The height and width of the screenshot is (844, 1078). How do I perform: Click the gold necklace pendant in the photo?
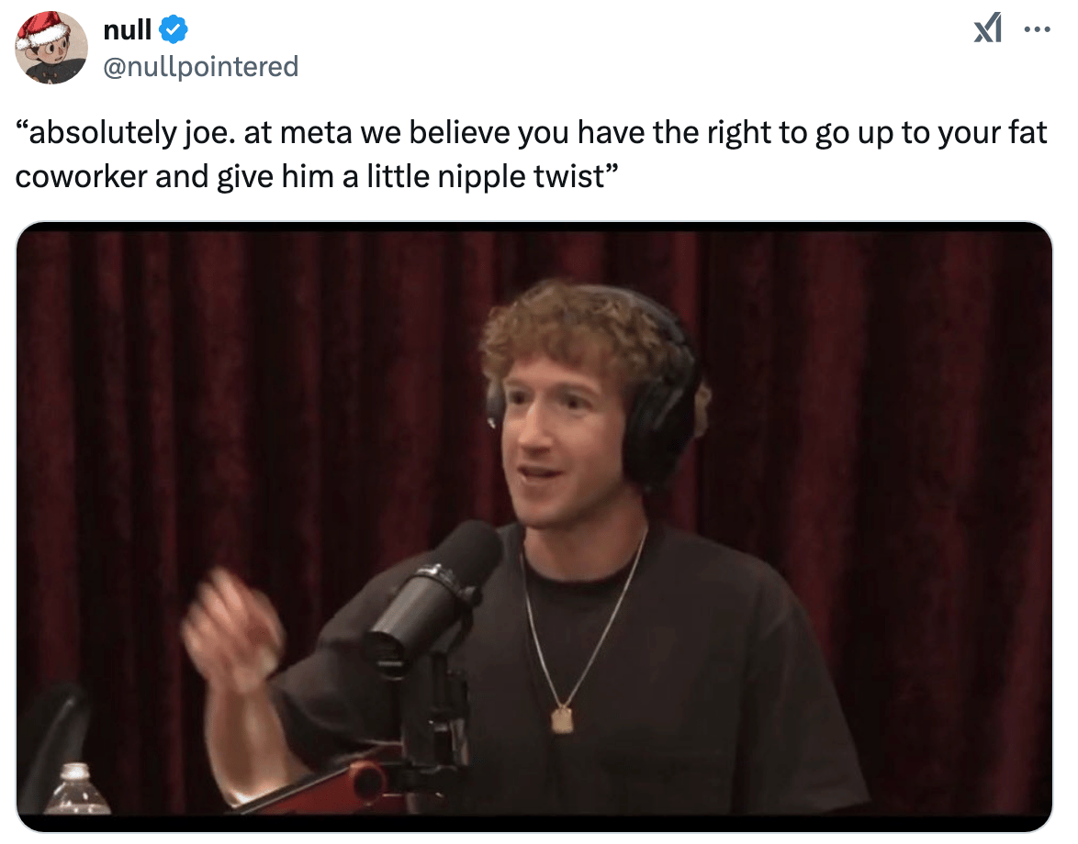pos(562,719)
